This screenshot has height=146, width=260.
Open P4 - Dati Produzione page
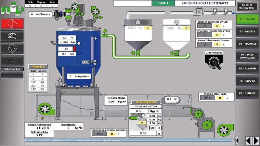(x=247, y=56)
